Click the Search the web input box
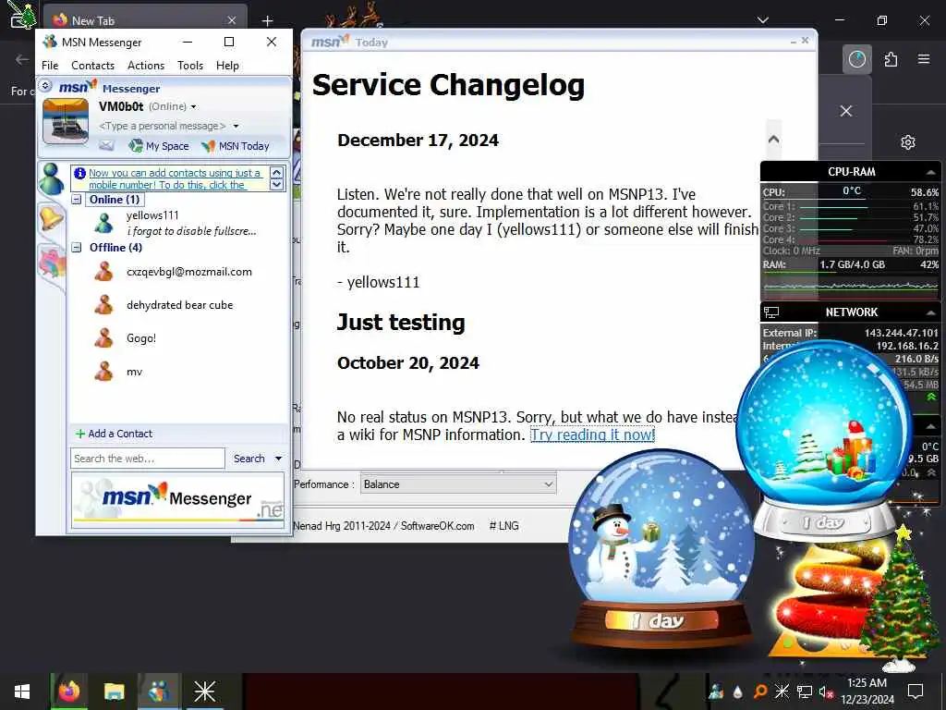This screenshot has height=710, width=946. pyautogui.click(x=148, y=459)
